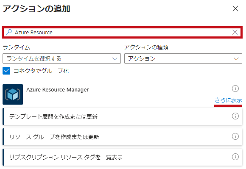This screenshot has height=169, width=246.
Task: Select リソース グループを作成または更新 action
Action: [x=123, y=137]
